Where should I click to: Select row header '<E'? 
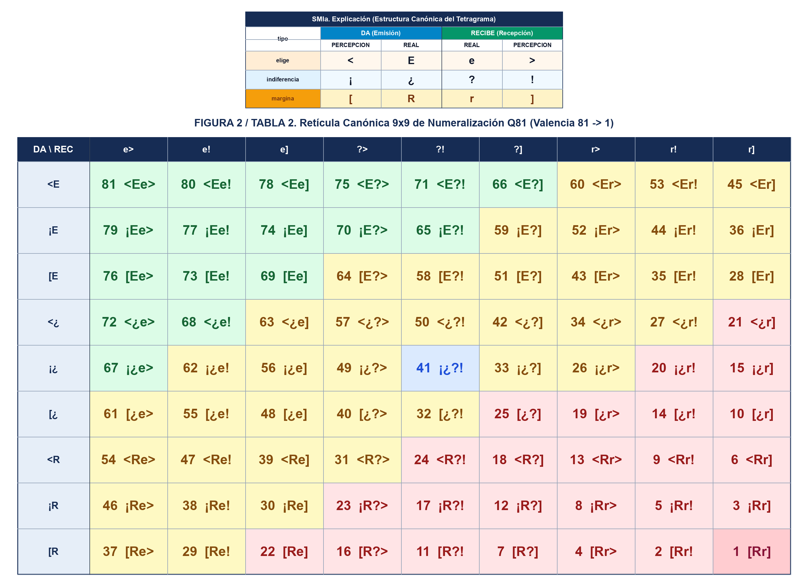(53, 184)
